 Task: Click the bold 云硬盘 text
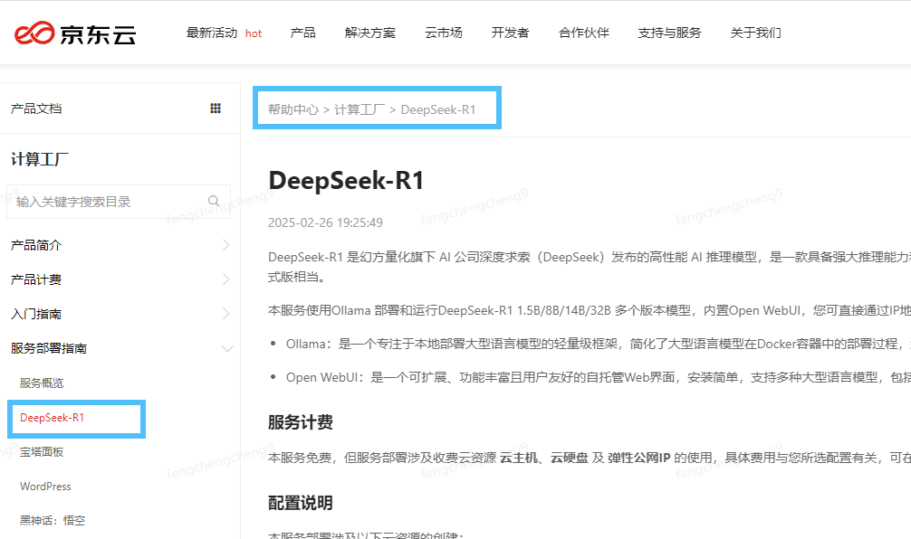click(570, 458)
